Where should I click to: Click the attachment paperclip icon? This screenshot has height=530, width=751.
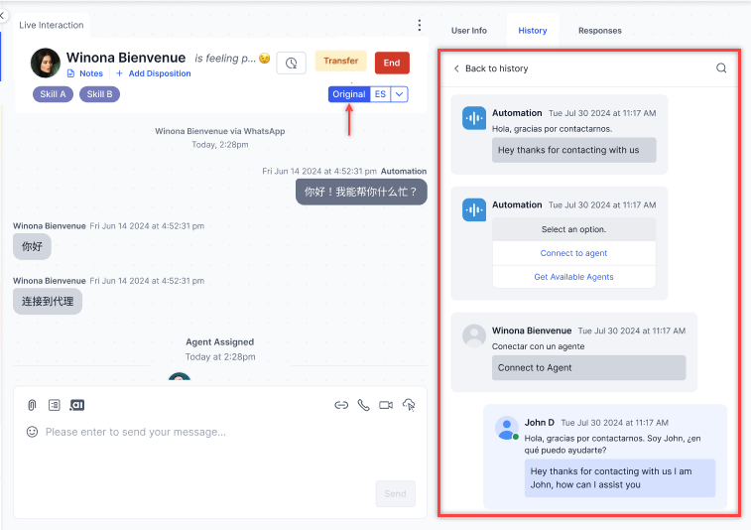tap(32, 405)
